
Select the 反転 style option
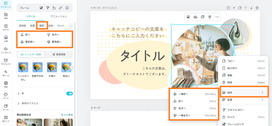51,26
